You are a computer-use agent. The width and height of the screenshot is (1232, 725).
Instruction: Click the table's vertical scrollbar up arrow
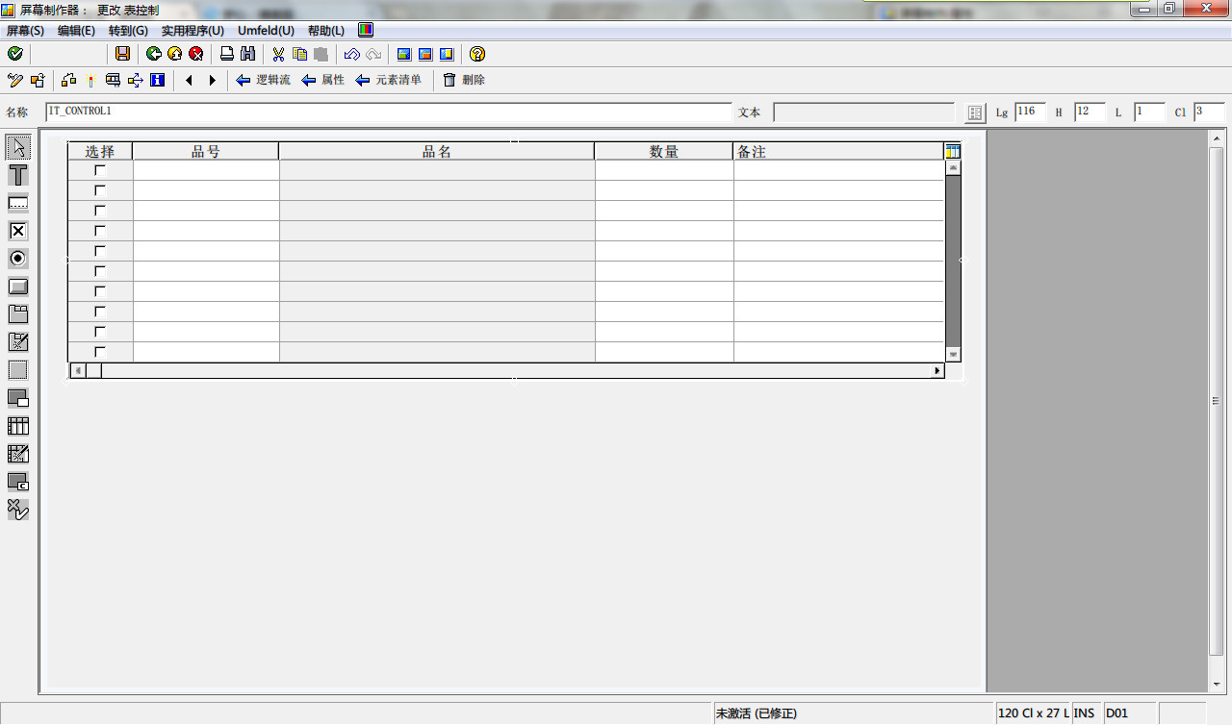tap(954, 167)
